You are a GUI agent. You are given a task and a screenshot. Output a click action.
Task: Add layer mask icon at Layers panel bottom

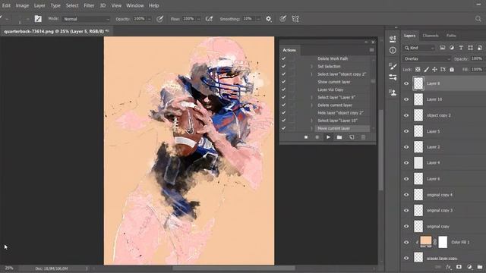(459, 267)
